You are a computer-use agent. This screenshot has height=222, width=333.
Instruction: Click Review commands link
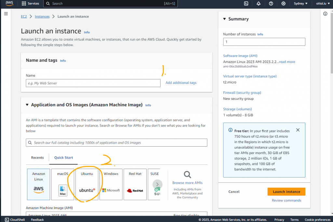click(x=286, y=200)
